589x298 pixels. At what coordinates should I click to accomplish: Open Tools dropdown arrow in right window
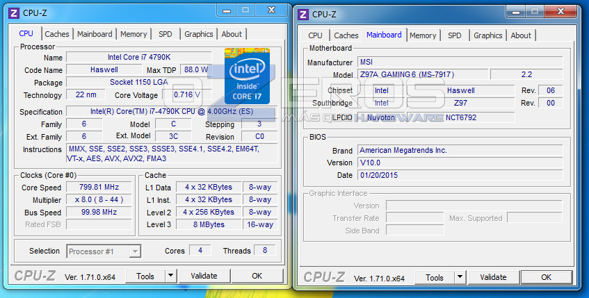point(460,278)
